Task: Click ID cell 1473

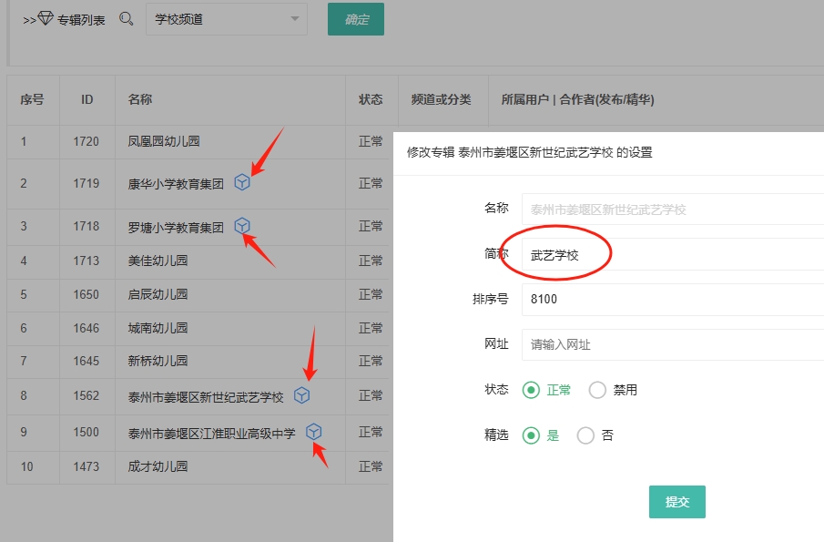Action: tap(86, 466)
